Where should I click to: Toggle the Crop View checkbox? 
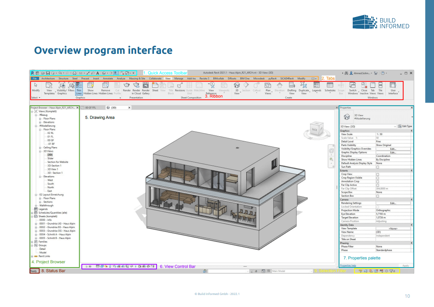[378, 174]
